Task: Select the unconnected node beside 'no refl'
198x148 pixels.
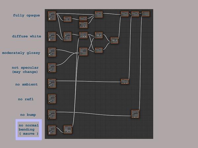Action: coord(52,99)
